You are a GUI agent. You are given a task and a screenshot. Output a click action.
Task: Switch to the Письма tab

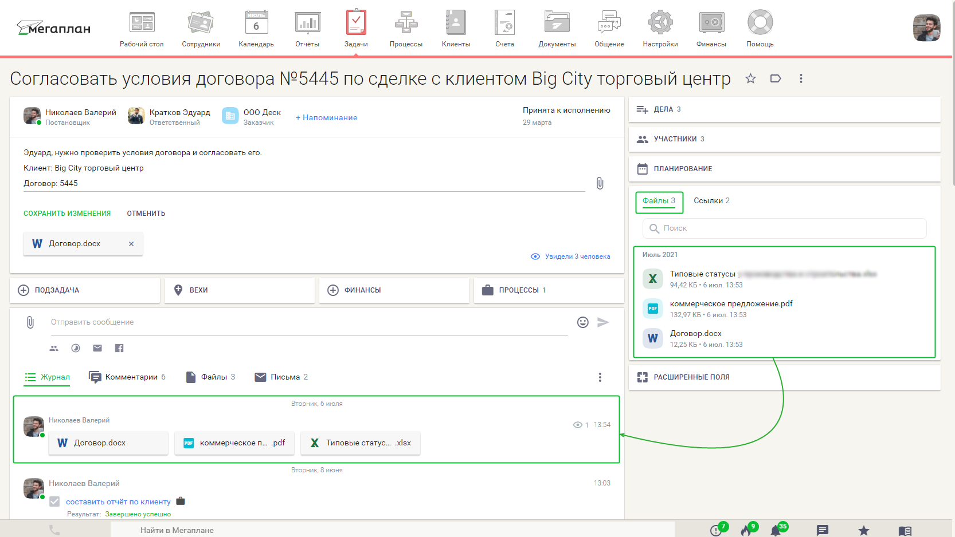[x=281, y=377]
